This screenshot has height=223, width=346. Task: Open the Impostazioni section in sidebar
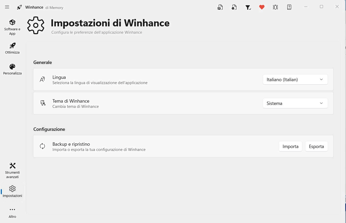(x=12, y=189)
